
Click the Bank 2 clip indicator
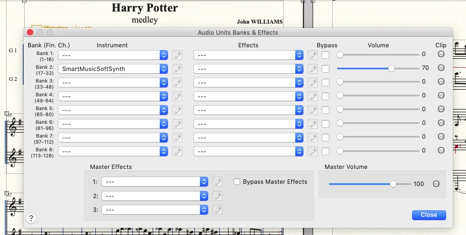441,68
